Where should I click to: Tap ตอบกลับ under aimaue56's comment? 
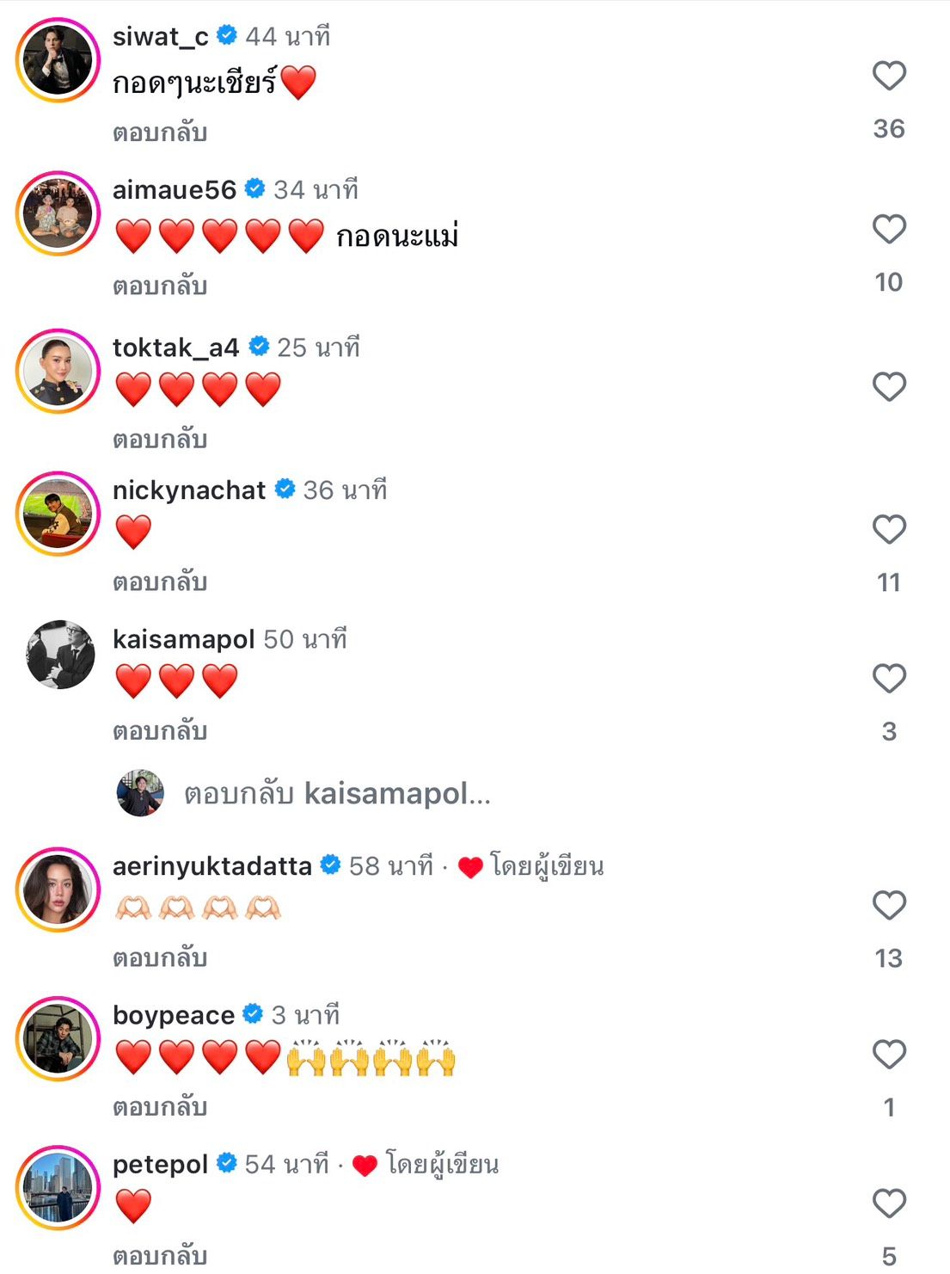pos(160,286)
